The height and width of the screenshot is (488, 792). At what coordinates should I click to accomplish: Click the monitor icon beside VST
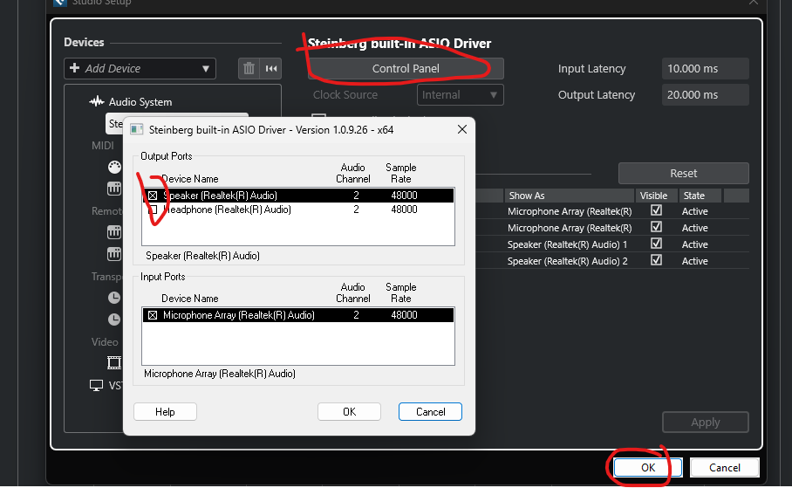[96, 386]
